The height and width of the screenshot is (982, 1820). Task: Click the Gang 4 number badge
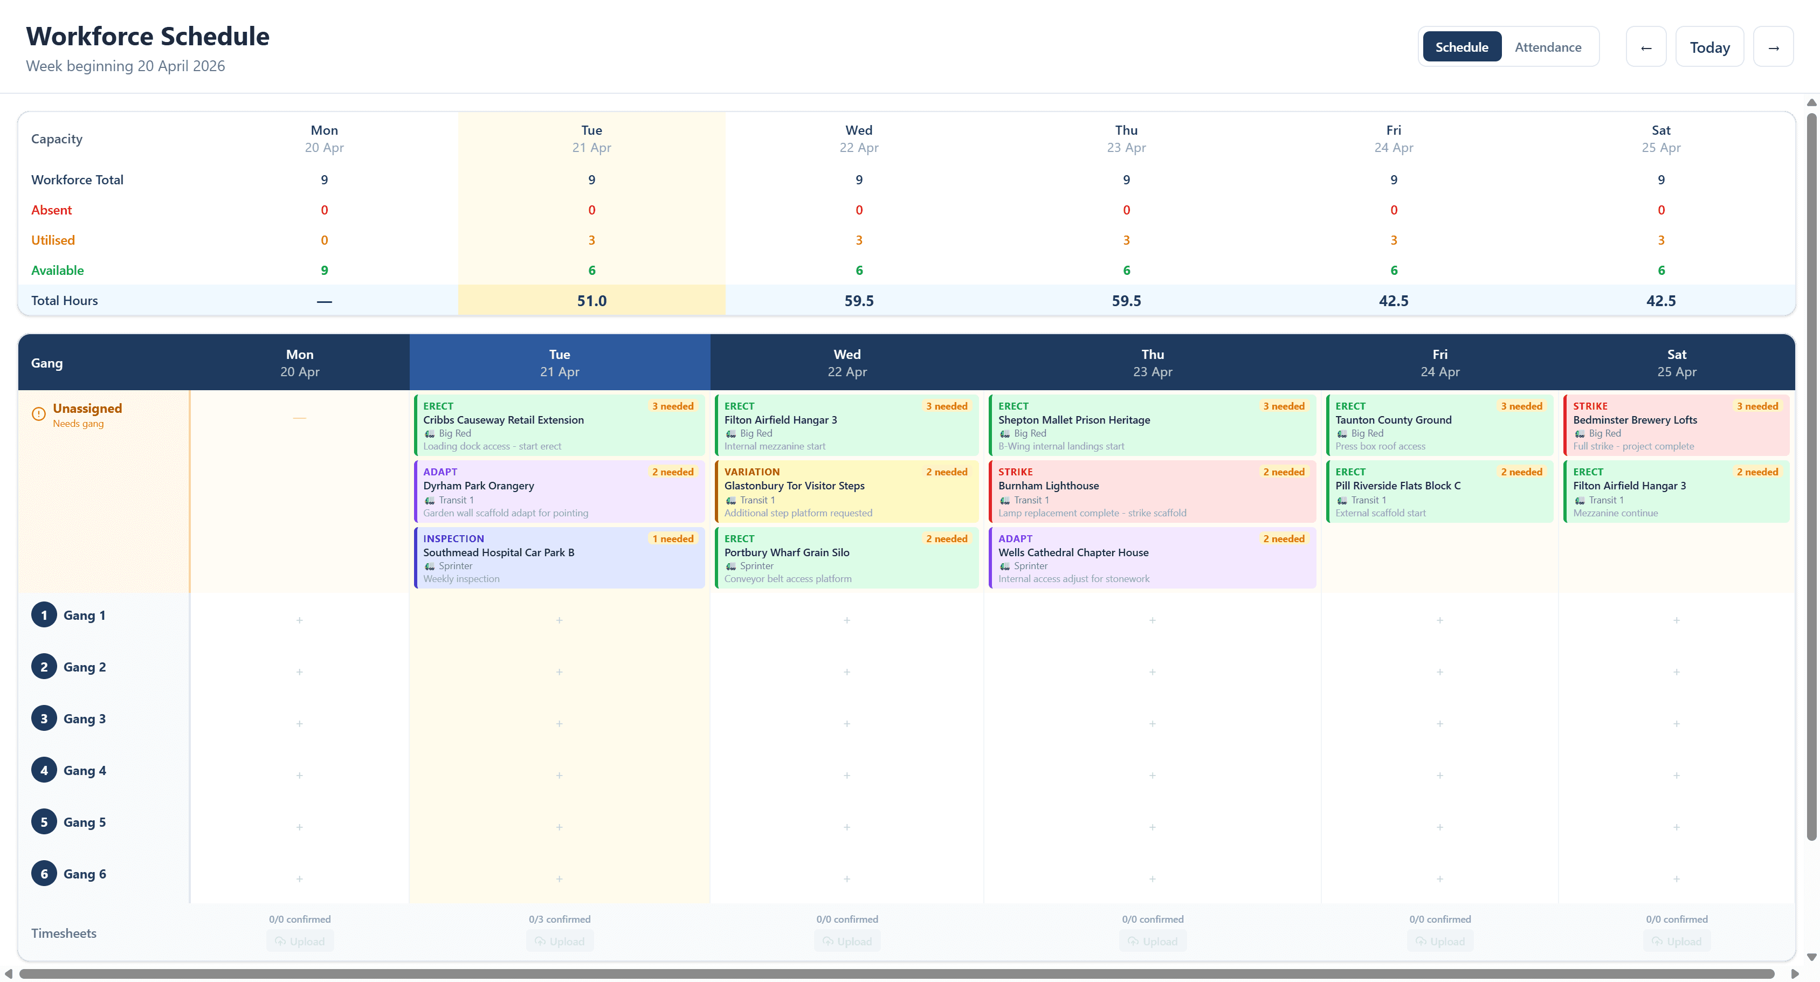click(44, 770)
